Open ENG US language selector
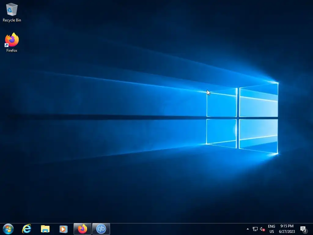Screen dimensions: 313x235 coord(271,229)
